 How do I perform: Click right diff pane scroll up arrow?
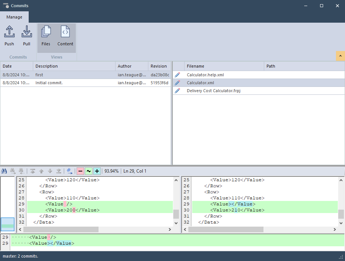[x=341, y=180]
